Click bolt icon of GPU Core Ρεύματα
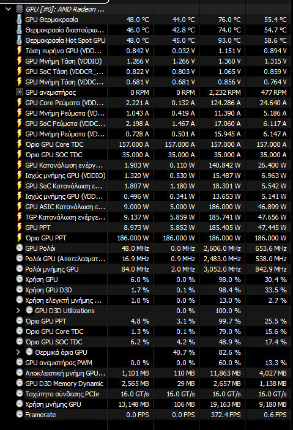Image resolution: width=293 pixels, height=430 pixels. 19,103
